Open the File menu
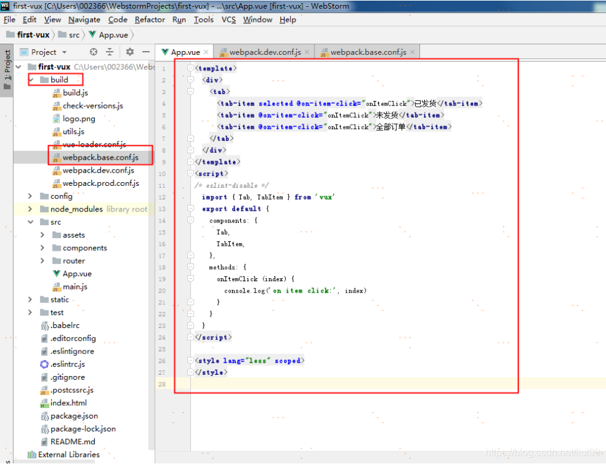Viewport: 606px width, 464px height. [x=9, y=20]
